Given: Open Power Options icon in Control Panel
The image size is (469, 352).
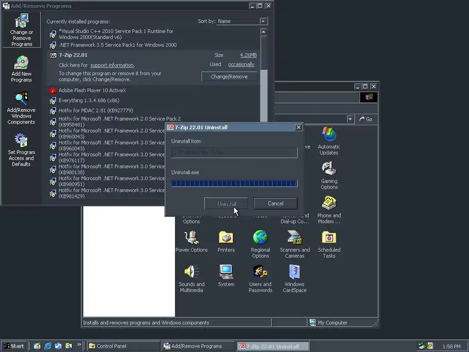Looking at the screenshot, I should pyautogui.click(x=191, y=241).
